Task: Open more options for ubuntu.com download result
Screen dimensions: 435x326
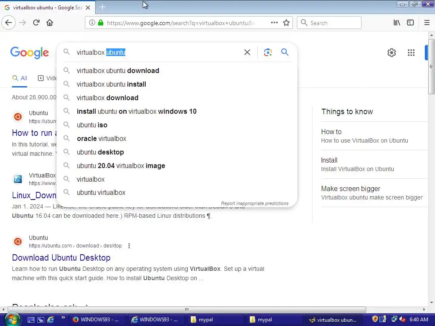Action: [x=129, y=246]
